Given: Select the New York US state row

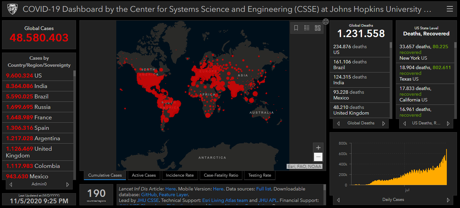Looking at the screenshot, I should click(425, 52).
